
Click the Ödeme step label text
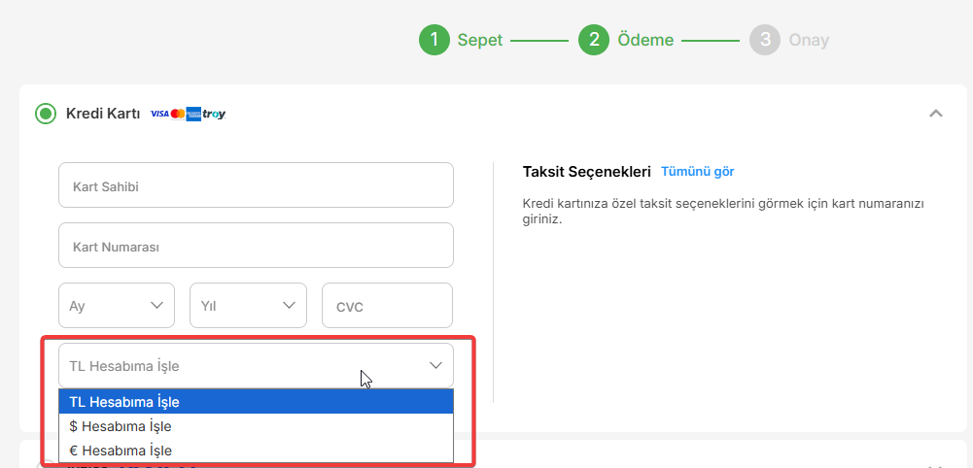(x=645, y=40)
